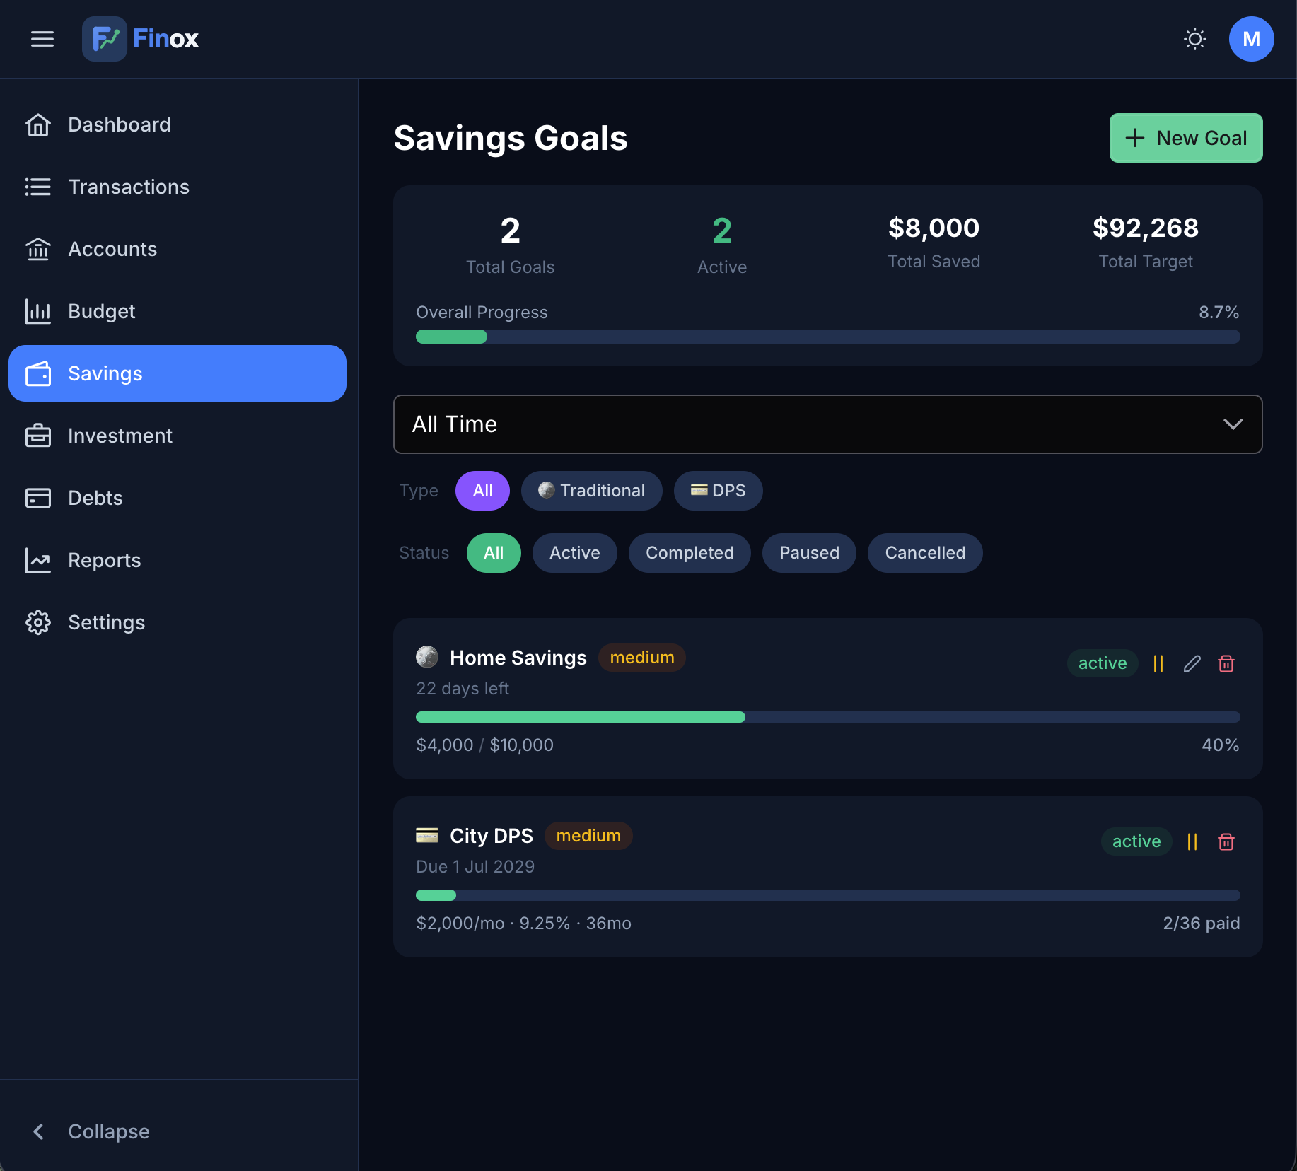Delete the City DPS goal

click(x=1226, y=841)
